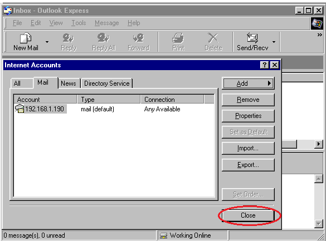Screen dimensions: 326x241
Task: Click the Reply toolbar icon
Action: [x=68, y=38]
